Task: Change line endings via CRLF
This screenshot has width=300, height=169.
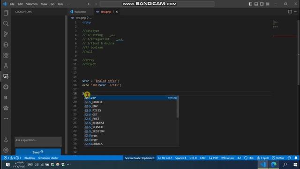Action: 203,158
